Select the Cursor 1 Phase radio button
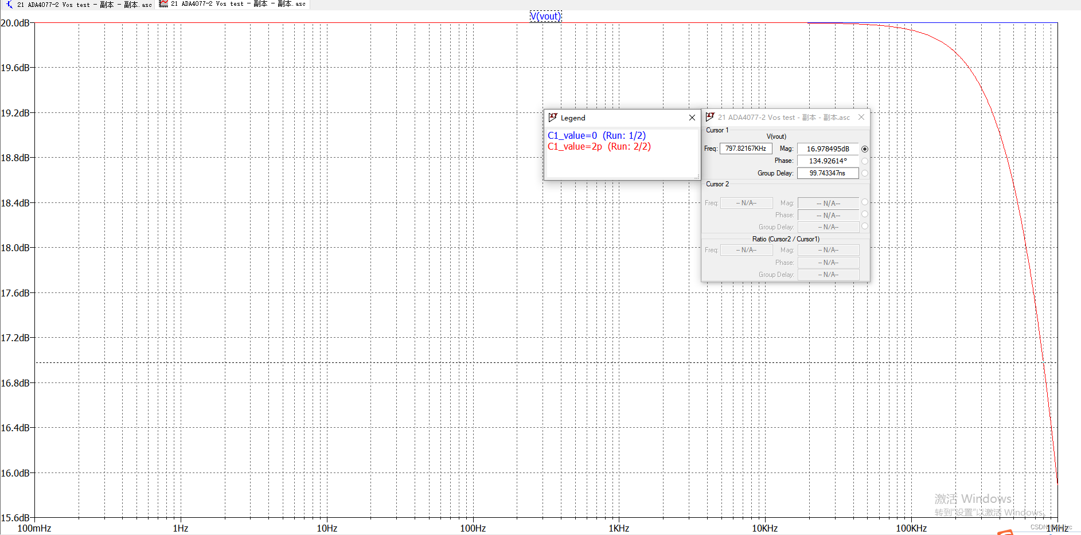 pyautogui.click(x=865, y=161)
